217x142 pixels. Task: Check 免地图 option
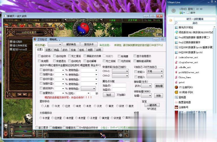39,61
